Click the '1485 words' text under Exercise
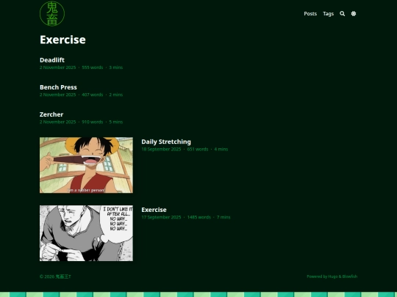Image resolution: width=397 pixels, height=297 pixels. pos(199,217)
